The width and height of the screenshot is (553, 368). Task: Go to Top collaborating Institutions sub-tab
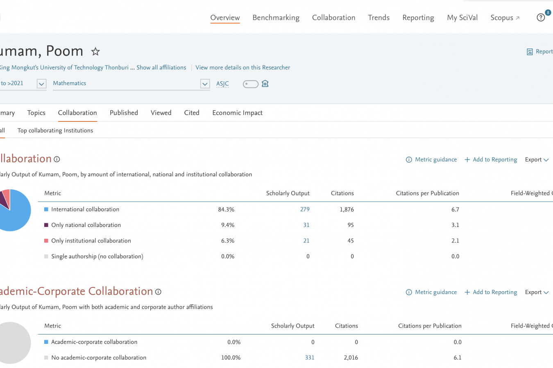(55, 130)
